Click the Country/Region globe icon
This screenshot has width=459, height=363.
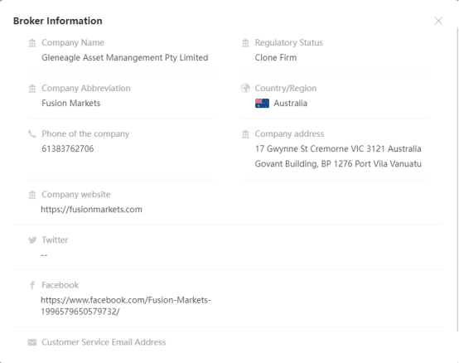245,88
